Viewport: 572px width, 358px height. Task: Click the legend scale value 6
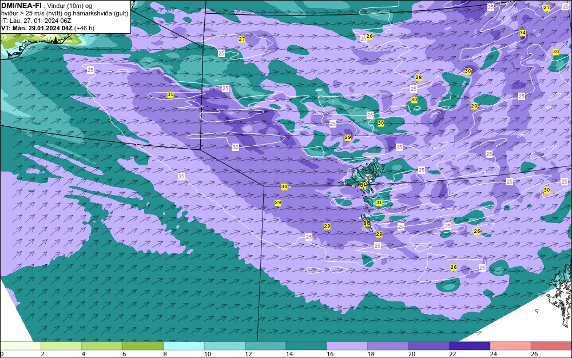click(124, 354)
